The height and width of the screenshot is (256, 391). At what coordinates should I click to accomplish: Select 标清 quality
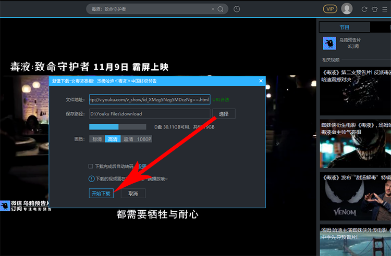coord(97,139)
